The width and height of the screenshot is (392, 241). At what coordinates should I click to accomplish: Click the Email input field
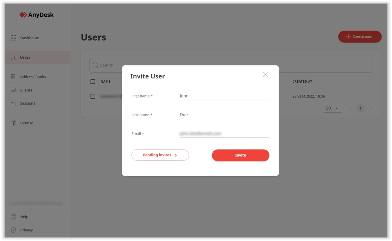(224, 133)
